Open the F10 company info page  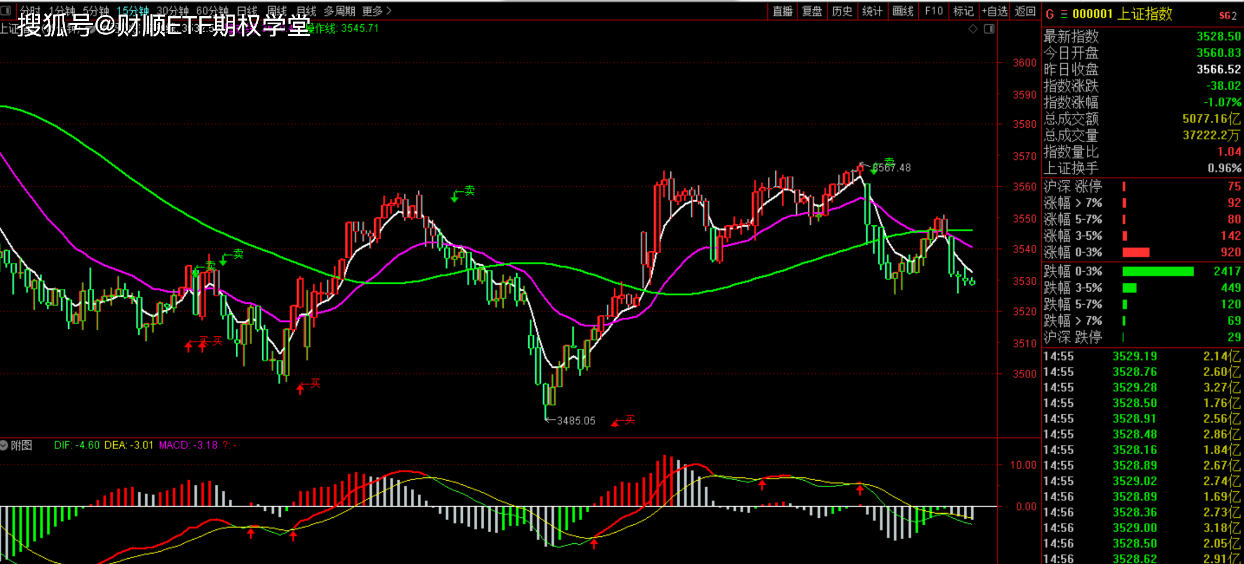pos(933,11)
